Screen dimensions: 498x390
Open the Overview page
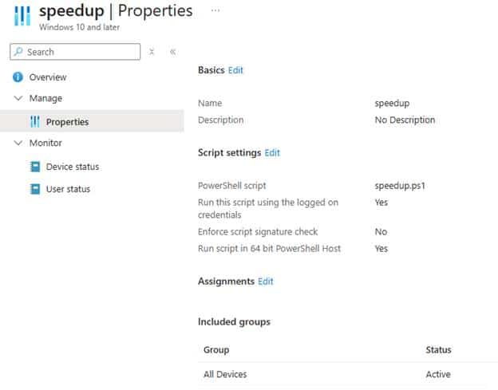coord(48,77)
